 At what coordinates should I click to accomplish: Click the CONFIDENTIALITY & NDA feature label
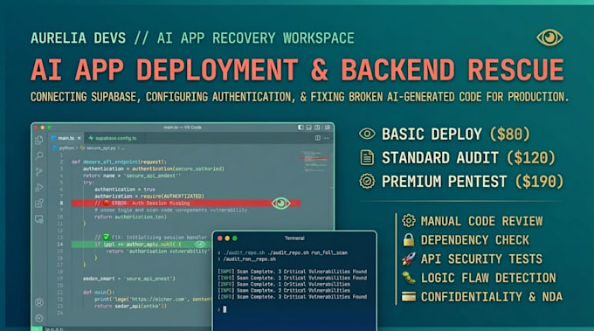[x=492, y=297]
